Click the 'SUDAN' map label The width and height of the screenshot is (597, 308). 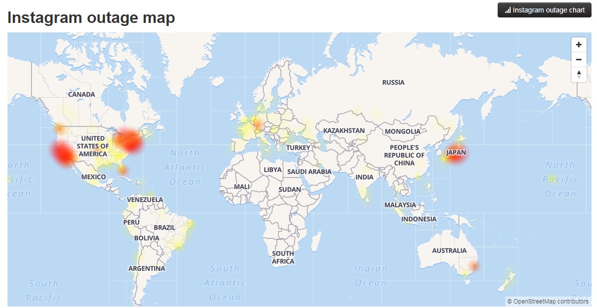pyautogui.click(x=290, y=189)
